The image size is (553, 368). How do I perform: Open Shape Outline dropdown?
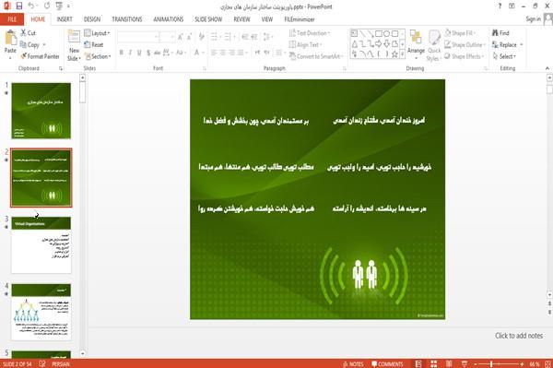pyautogui.click(x=465, y=45)
